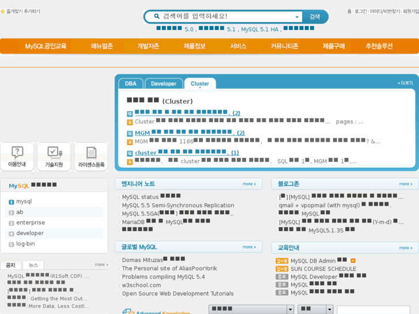Click popular keyword developer
This screenshot has height=314, width=419.
[30, 233]
